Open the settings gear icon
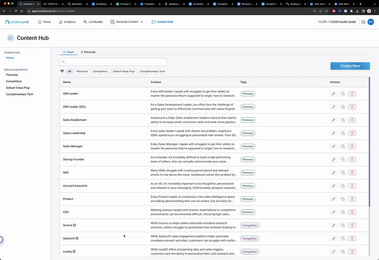Viewport: 379px width, 260px height. [x=363, y=22]
